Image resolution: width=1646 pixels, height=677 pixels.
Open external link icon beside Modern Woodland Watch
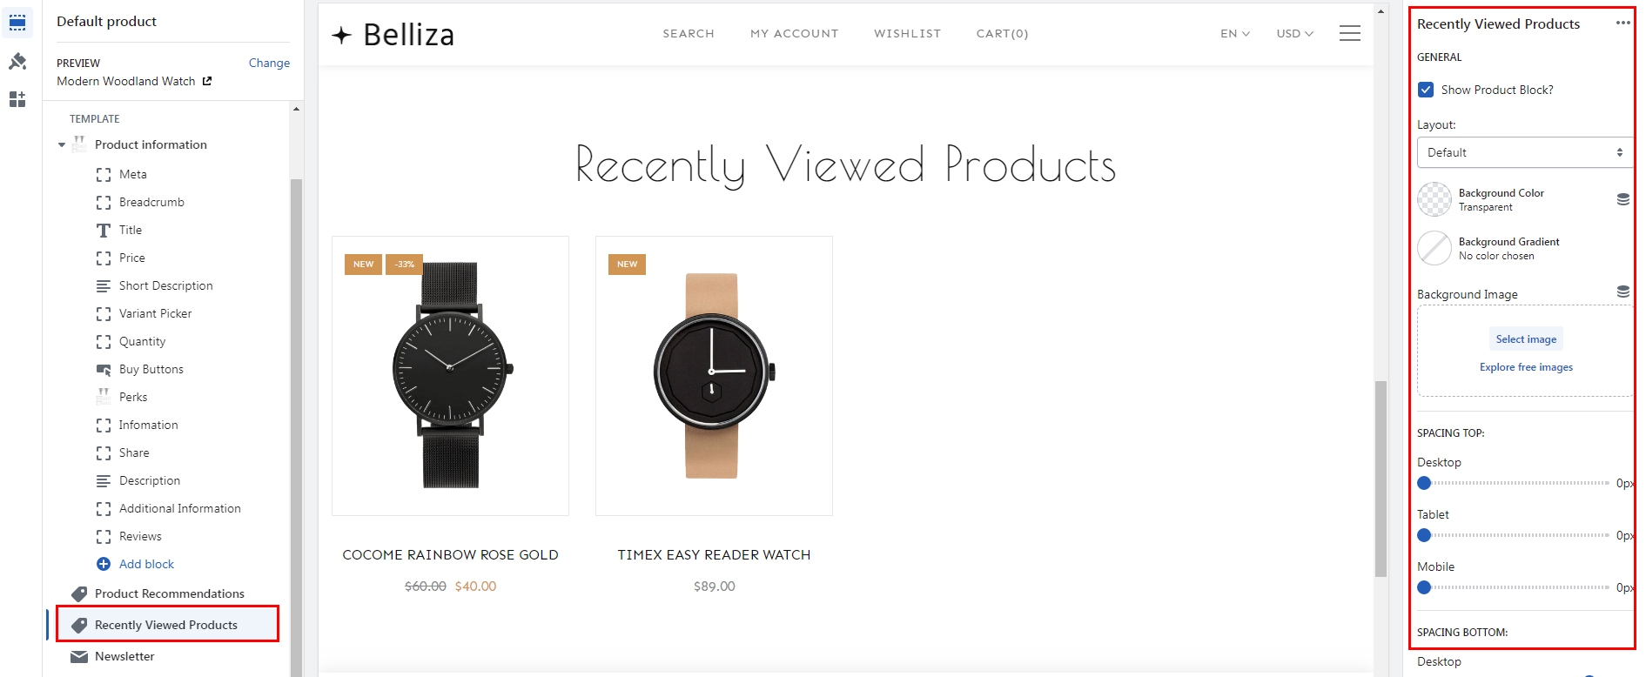click(x=207, y=81)
